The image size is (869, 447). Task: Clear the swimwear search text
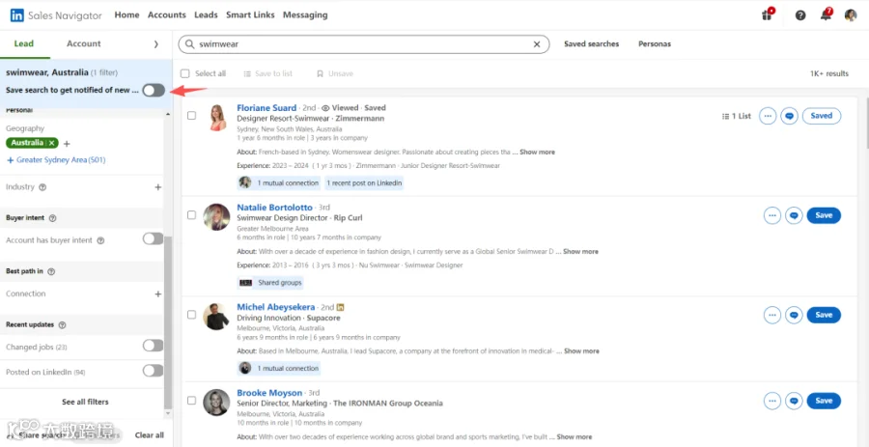(537, 44)
